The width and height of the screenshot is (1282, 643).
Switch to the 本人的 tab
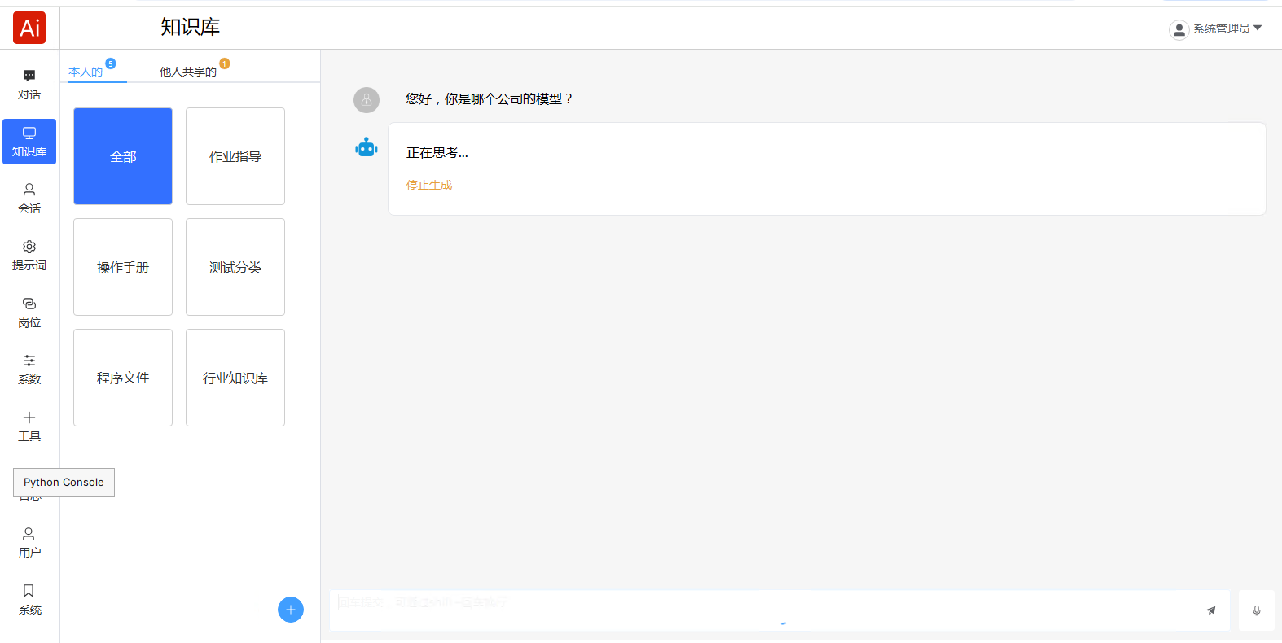pyautogui.click(x=86, y=72)
